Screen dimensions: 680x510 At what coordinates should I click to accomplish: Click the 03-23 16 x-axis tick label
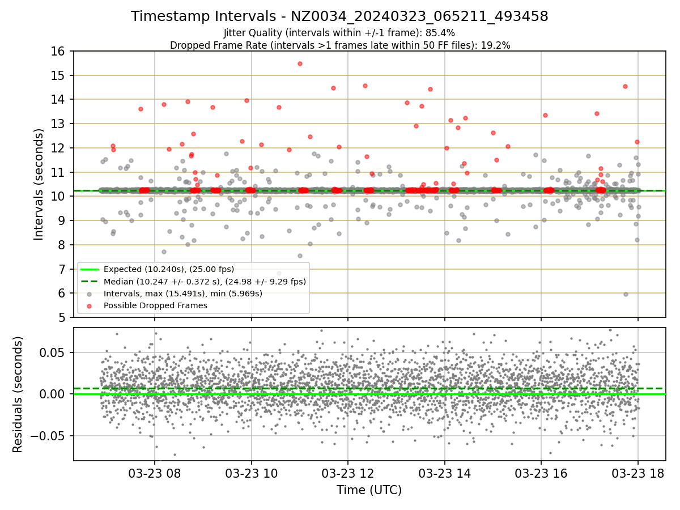click(541, 473)
